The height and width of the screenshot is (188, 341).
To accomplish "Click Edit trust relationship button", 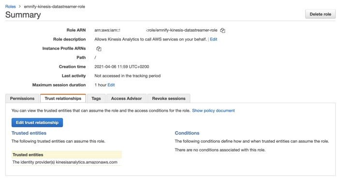I will [x=37, y=122].
